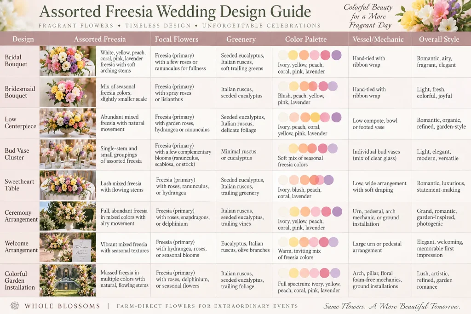The image size is (471, 314).
Task: Open the Welcome Arrangement image
Action: click(x=68, y=247)
